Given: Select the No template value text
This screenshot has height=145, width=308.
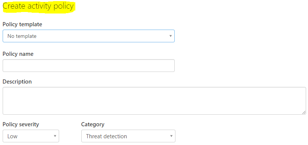Looking at the screenshot, I should click(x=22, y=36).
